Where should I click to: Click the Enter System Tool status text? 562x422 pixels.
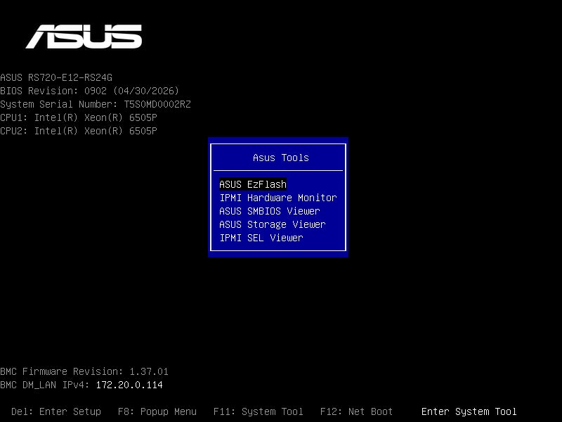click(469, 411)
